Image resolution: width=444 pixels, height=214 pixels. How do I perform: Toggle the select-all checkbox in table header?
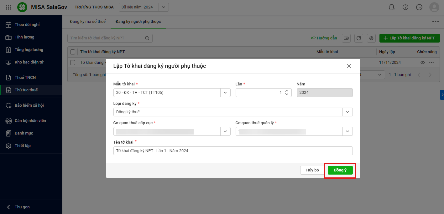73,52
